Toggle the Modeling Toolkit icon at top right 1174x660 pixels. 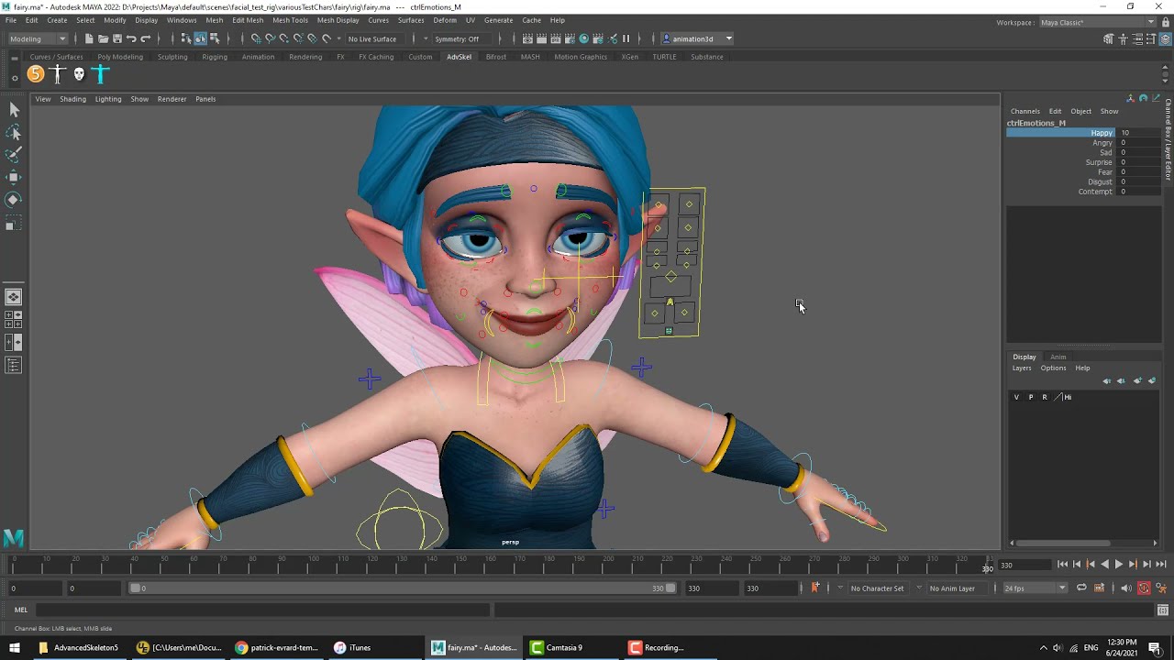click(1109, 38)
